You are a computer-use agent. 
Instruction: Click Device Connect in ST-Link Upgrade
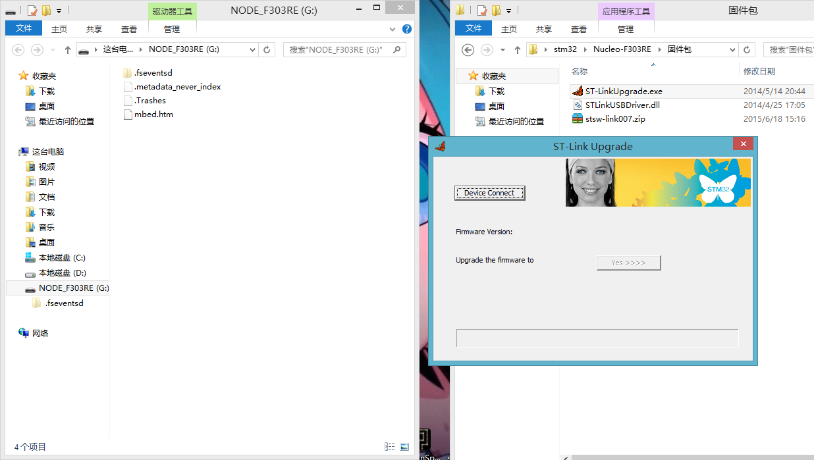[489, 193]
